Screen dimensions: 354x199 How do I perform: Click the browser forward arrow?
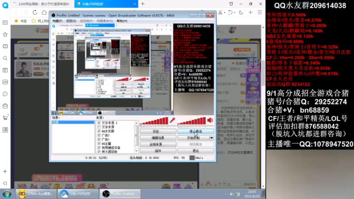click(25, 12)
